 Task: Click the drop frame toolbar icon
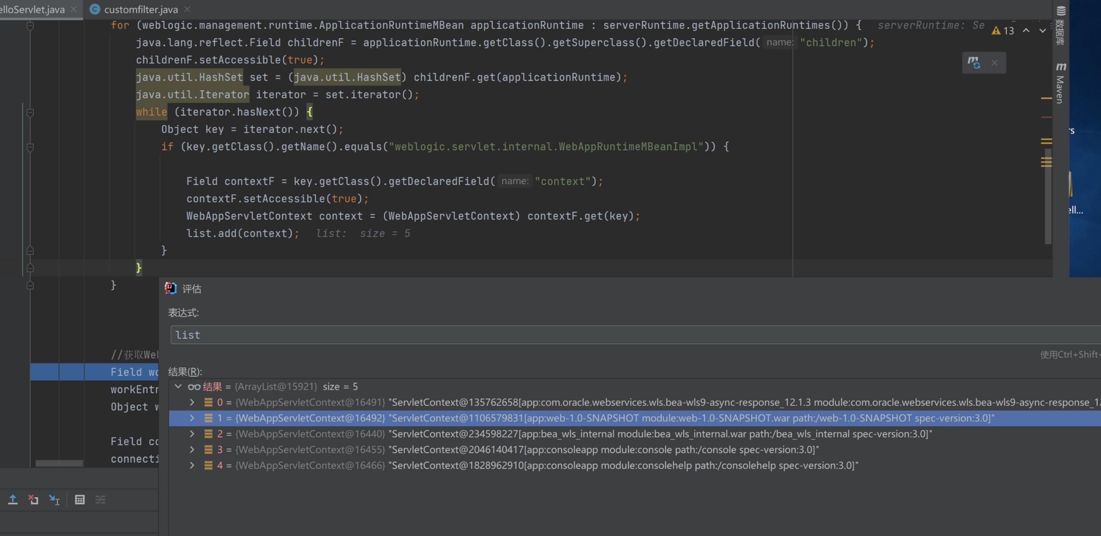(x=33, y=499)
